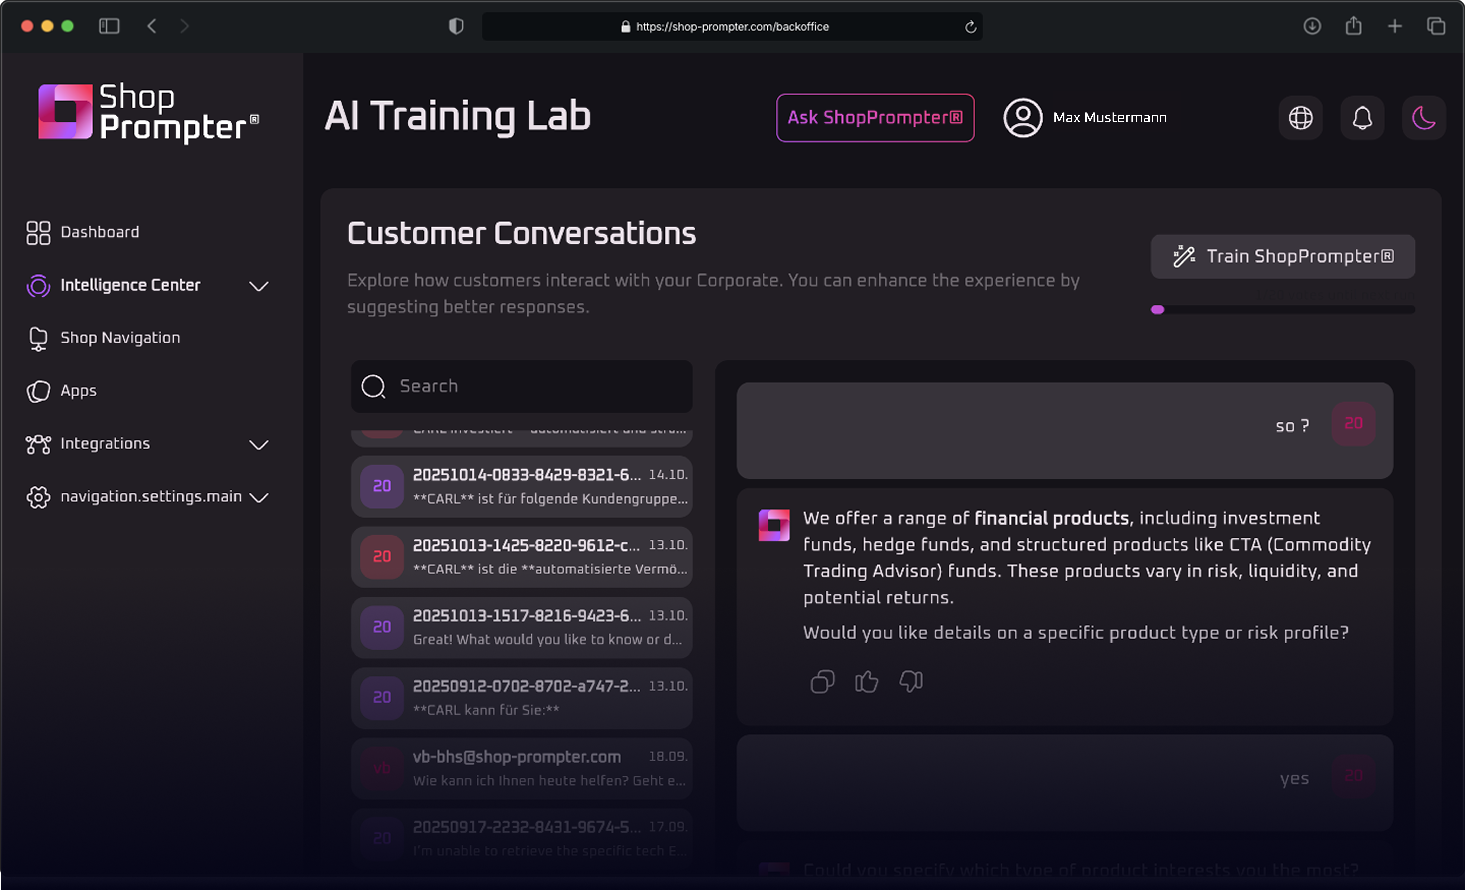Viewport: 1465px width, 890px height.
Task: Expand the Integrations submenu chevron
Action: tap(258, 445)
